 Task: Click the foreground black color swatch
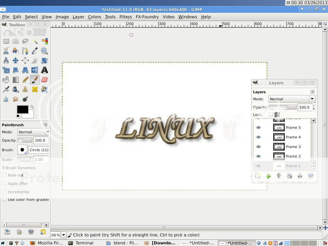23,110
